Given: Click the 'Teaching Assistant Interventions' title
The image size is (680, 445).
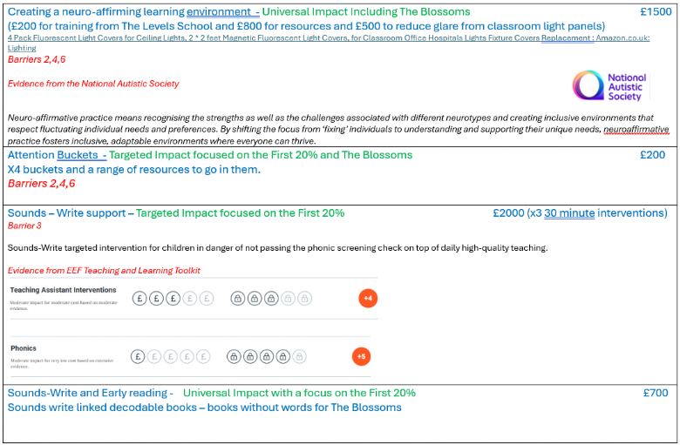Looking at the screenshot, I should point(63,290).
